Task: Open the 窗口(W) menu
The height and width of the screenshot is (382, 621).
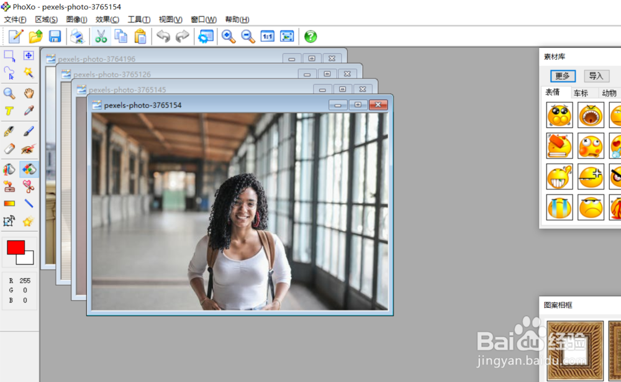Action: [x=204, y=19]
